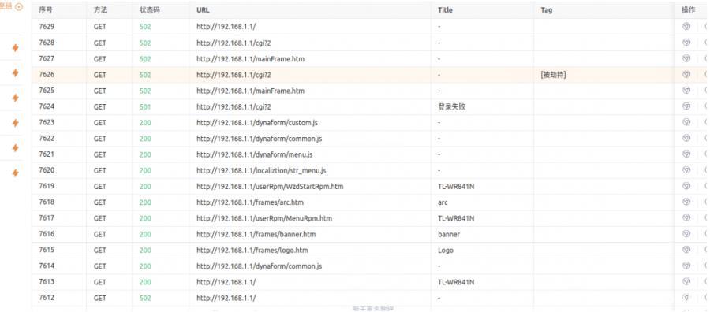Screen dimensions: 710x312
Task: Select the arc title in row 7618
Action: (443, 202)
